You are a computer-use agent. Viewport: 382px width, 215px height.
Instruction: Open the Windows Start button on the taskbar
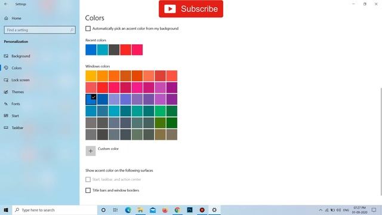pyautogui.click(x=6, y=210)
